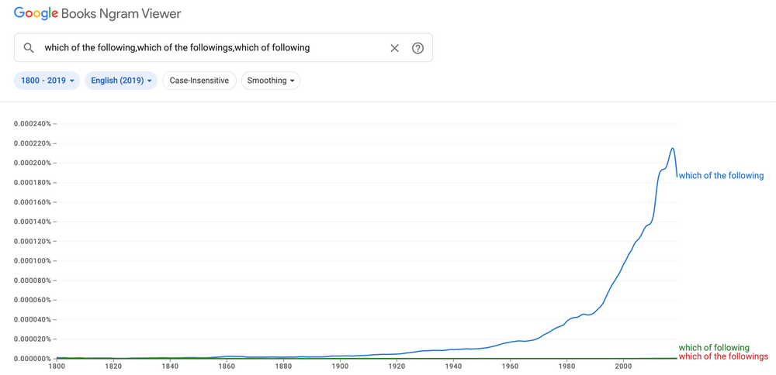The image size is (776, 375).
Task: Select the red 'which of the followings' legend label
Action: [x=722, y=357]
